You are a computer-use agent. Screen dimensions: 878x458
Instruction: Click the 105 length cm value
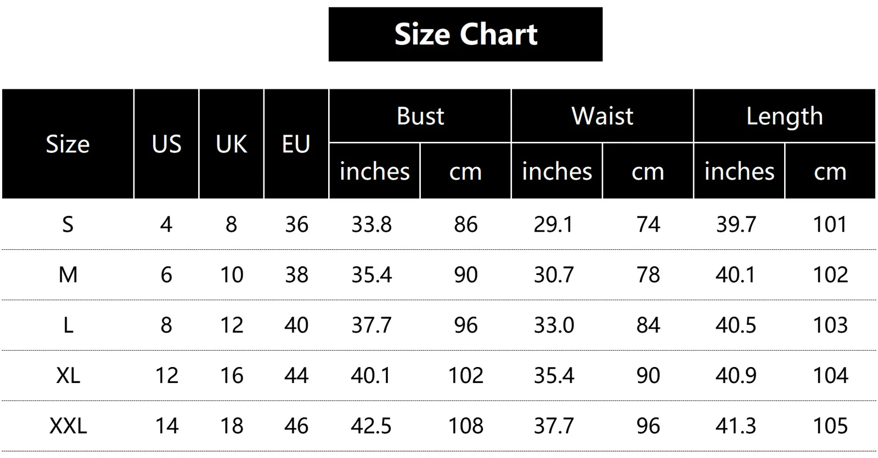tap(830, 426)
